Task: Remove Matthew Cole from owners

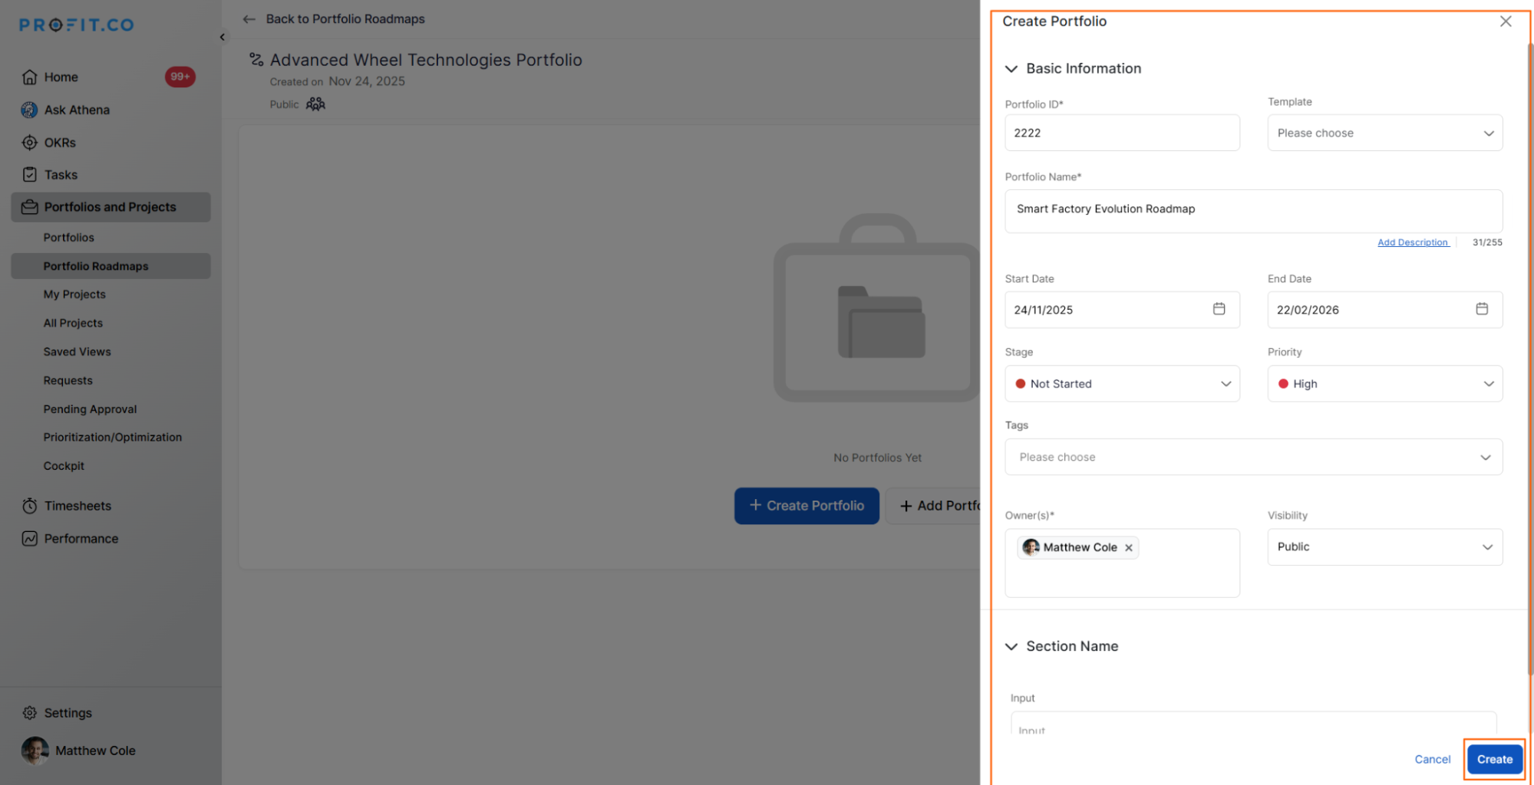Action: point(1129,548)
